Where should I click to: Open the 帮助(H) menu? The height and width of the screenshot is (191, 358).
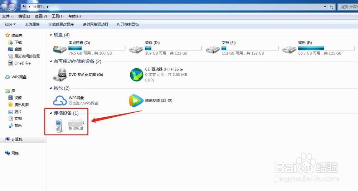74,16
